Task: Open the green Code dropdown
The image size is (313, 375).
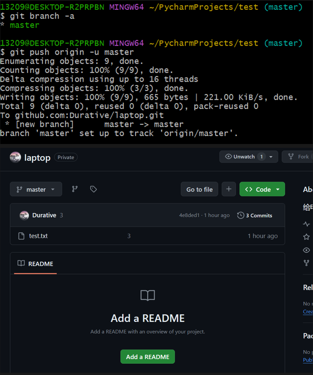Action: (262, 189)
